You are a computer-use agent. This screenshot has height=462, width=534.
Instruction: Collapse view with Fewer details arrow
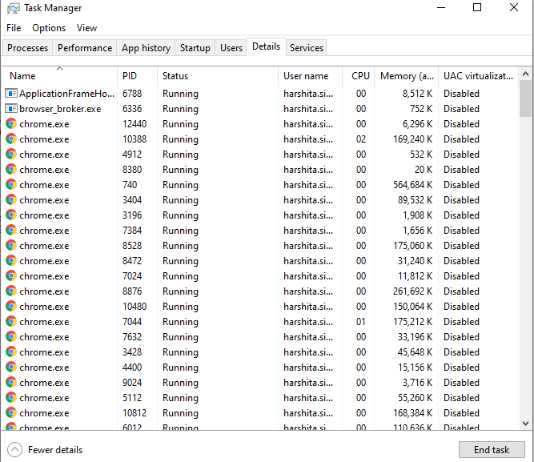click(14, 450)
